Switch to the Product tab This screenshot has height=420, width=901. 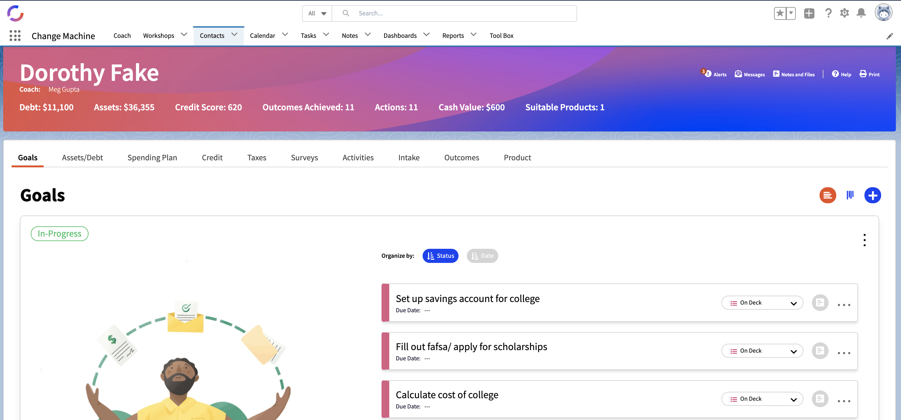517,157
